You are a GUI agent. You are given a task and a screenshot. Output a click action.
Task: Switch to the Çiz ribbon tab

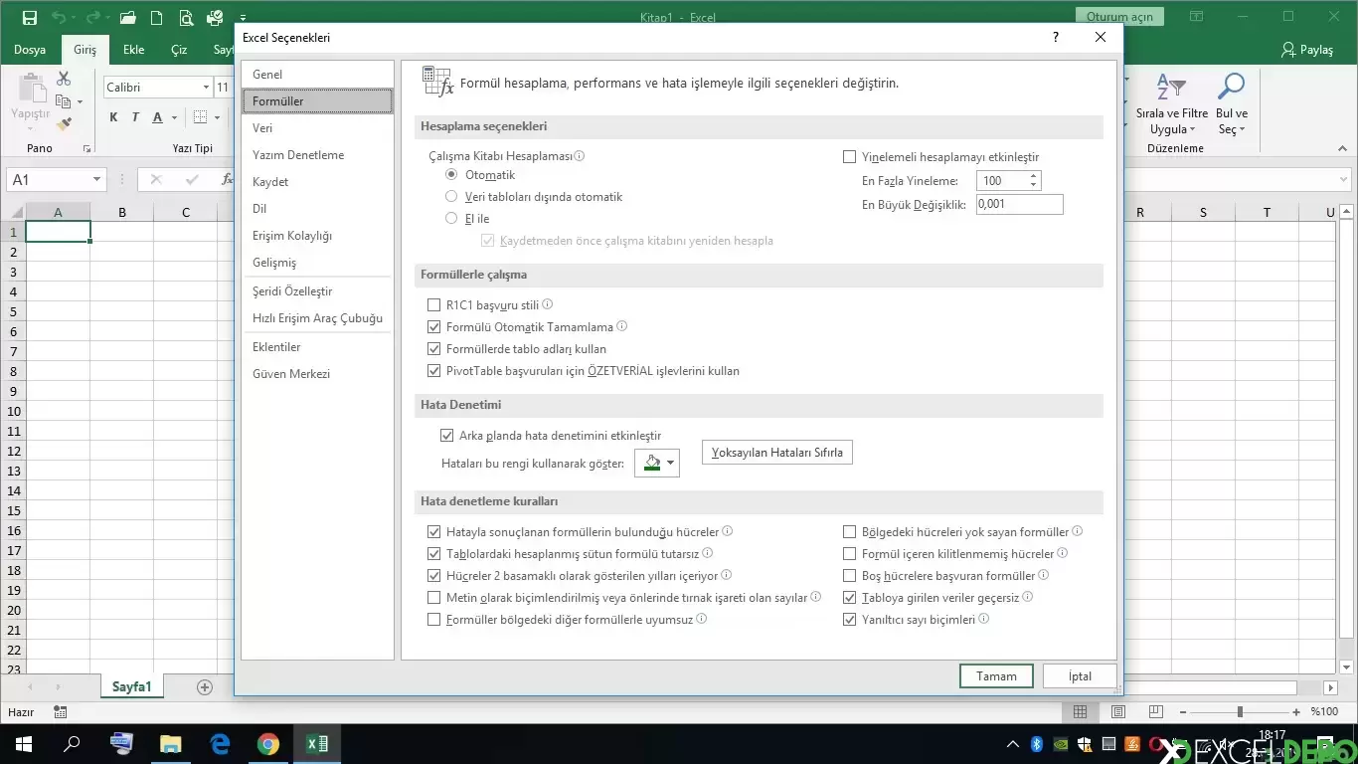179,50
